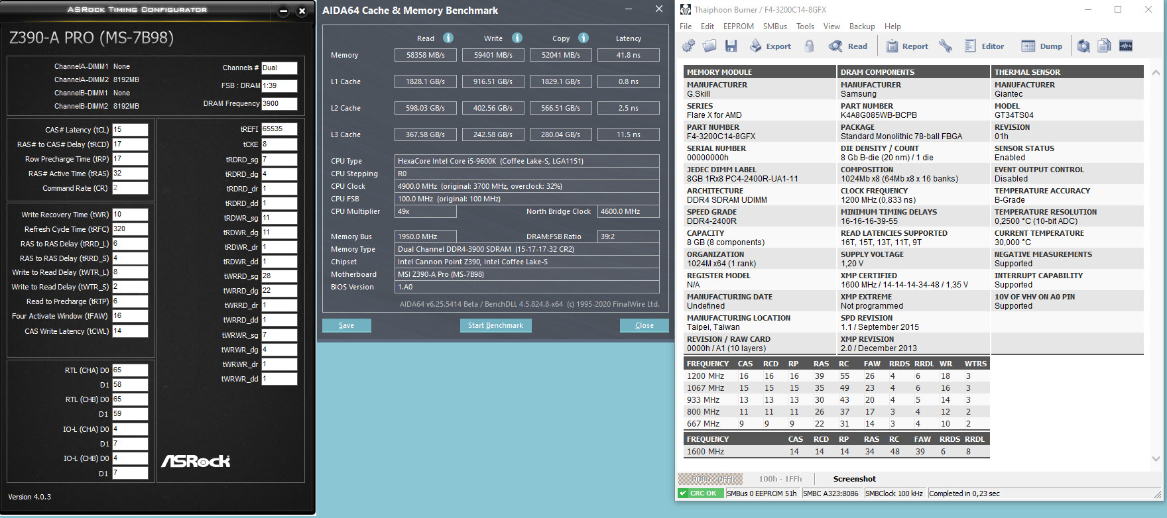Viewport: 1167px width, 518px height.
Task: Click the ASRock logo in Timing Configurator
Action: point(196,461)
